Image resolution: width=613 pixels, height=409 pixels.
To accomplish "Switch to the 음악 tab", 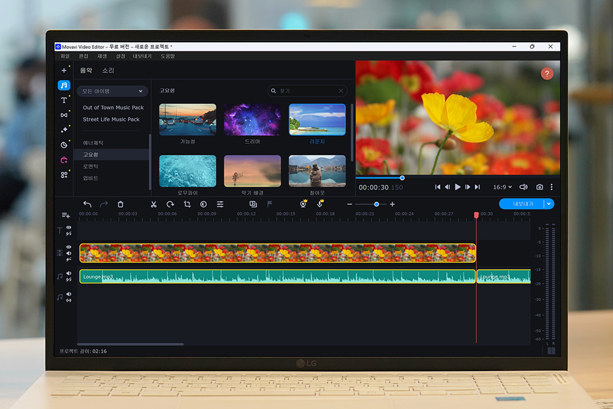I will pyautogui.click(x=86, y=71).
